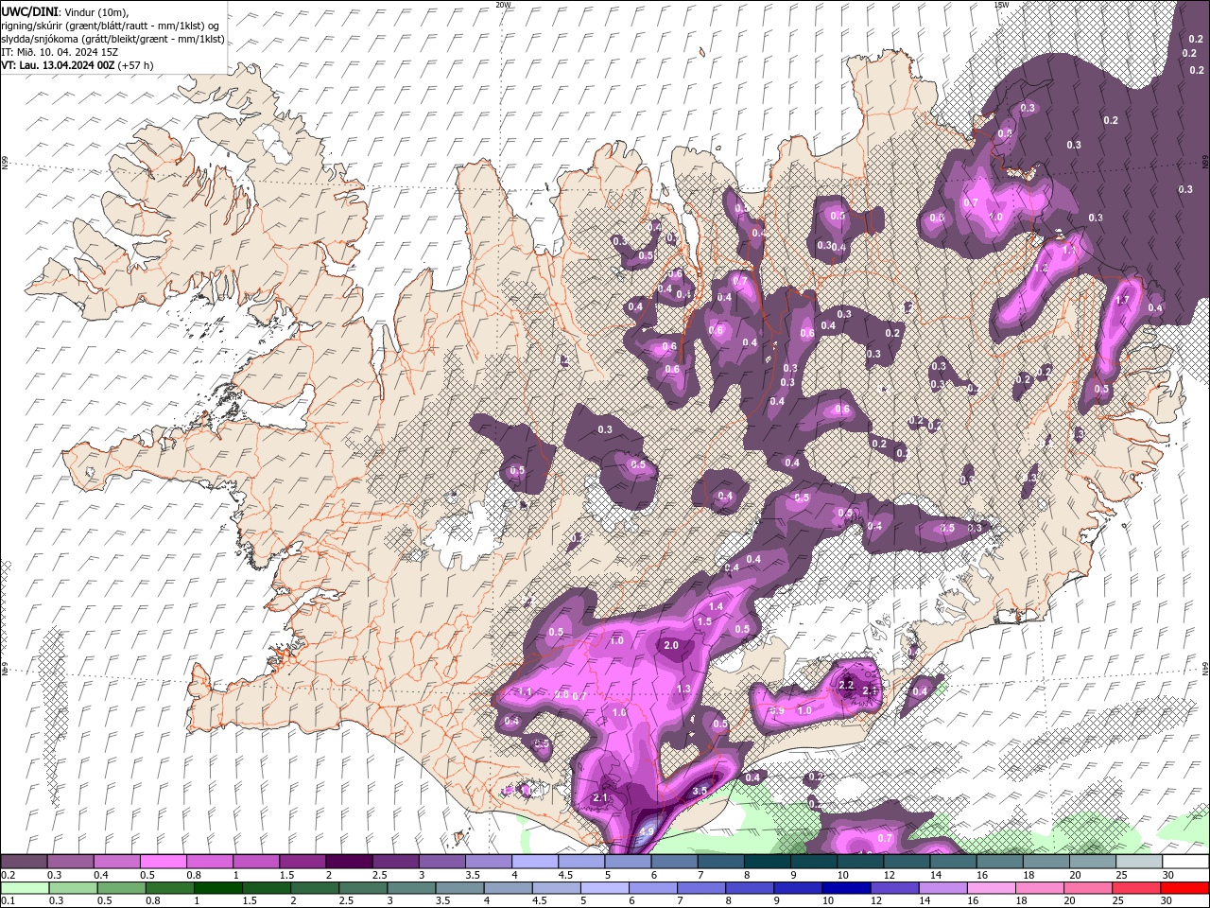Screen dimensions: 1210x908
Task: Click the 15W longitude label
Action: pyautogui.click(x=1000, y=5)
